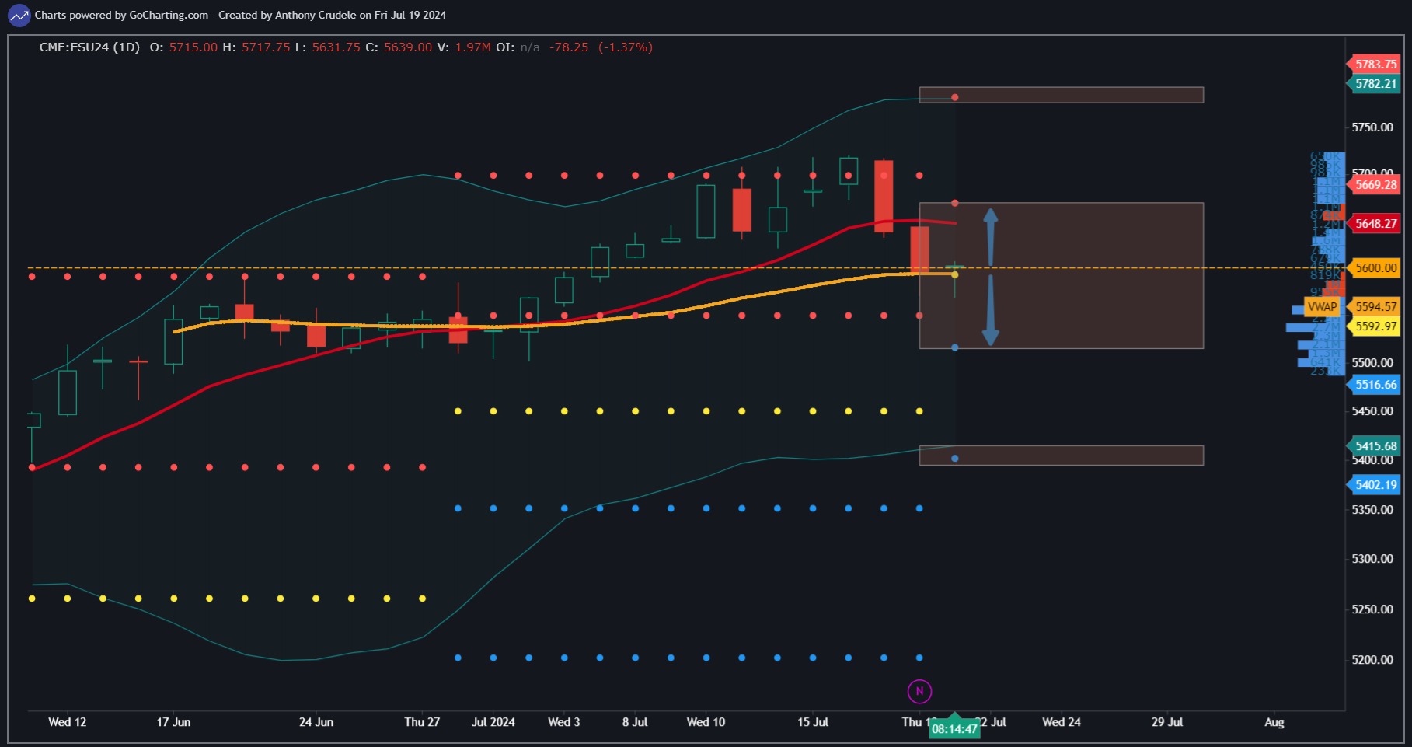1412x747 pixels.
Task: Click the 'Wed 10' date axis label
Action: tap(706, 721)
